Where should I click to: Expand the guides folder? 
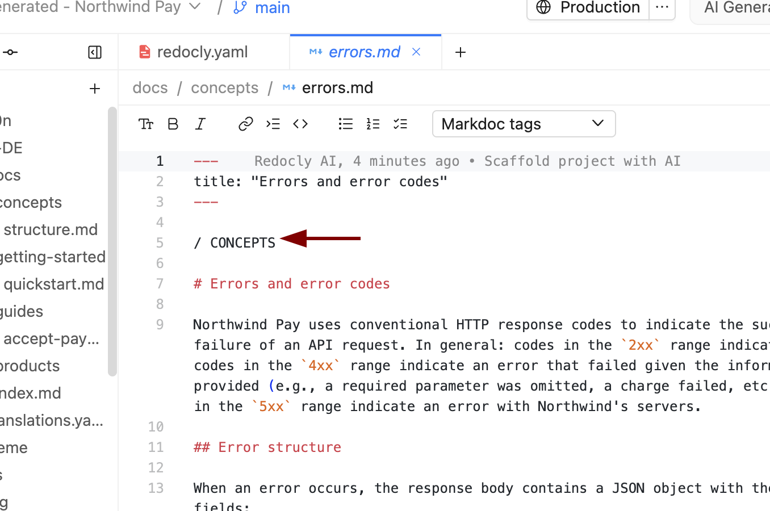point(22,311)
